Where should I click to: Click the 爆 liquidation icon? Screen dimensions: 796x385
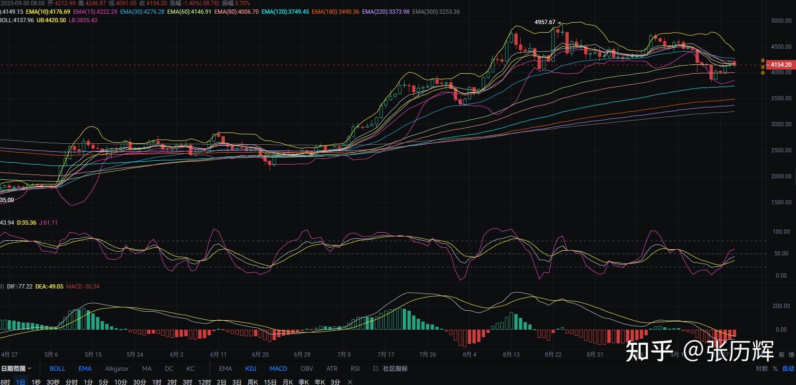click(x=791, y=355)
